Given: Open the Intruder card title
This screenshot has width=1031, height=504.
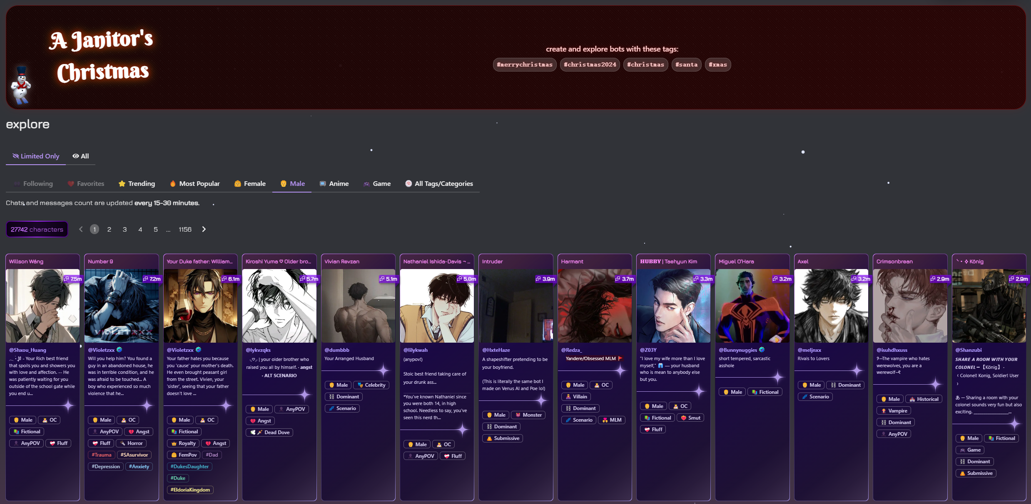Looking at the screenshot, I should (x=492, y=262).
